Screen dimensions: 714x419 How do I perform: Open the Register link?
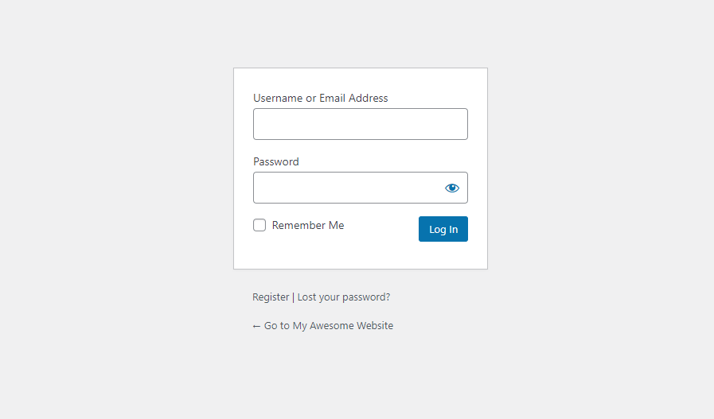click(271, 297)
